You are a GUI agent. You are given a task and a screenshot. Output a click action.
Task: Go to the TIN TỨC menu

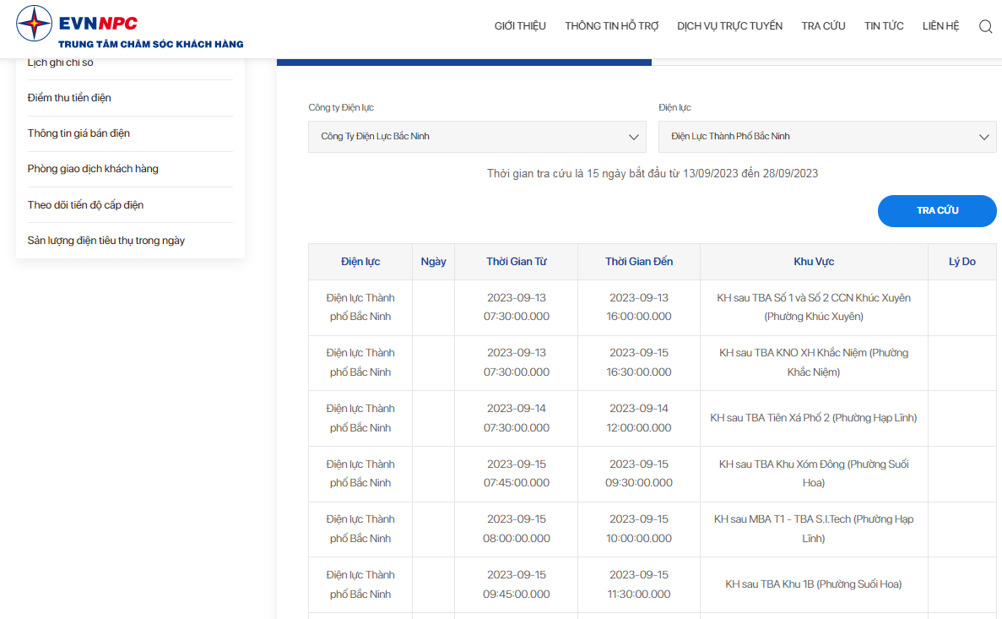[x=884, y=26]
